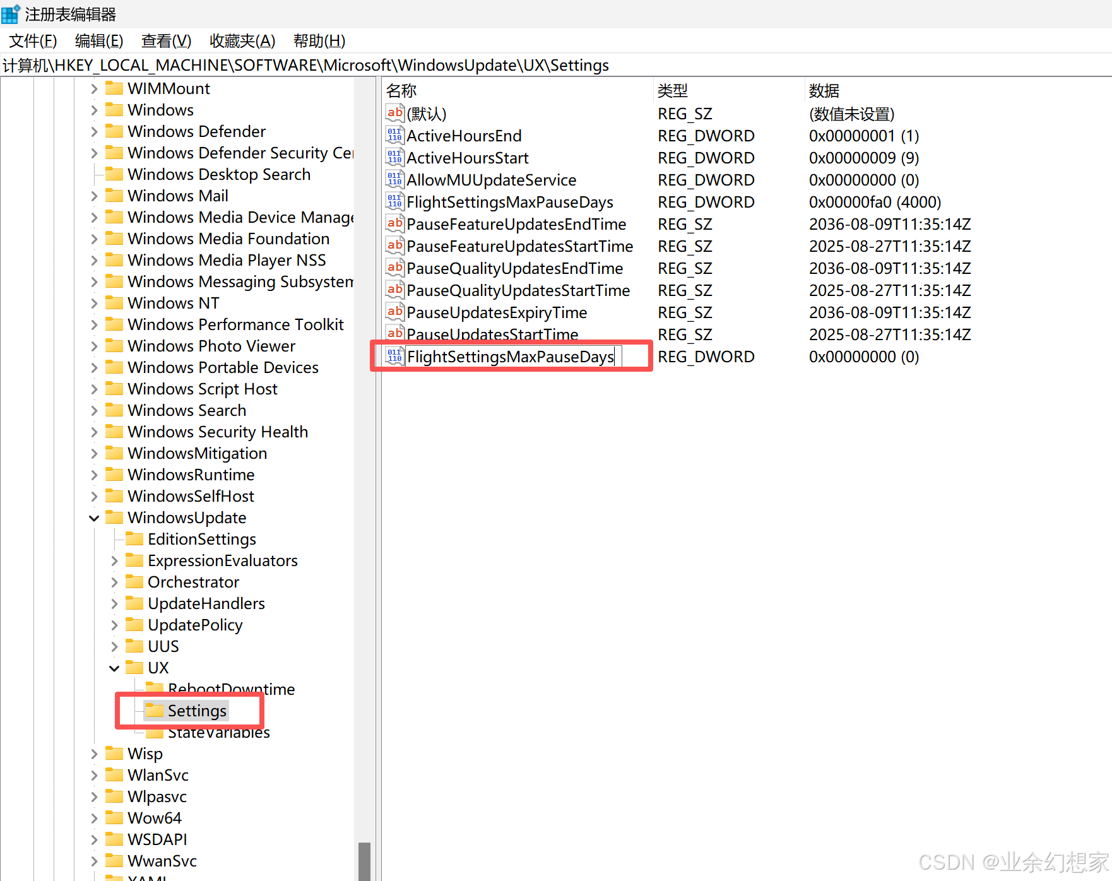Expand the WIMMount key
Viewport: 1112px width, 881px height.
coord(94,88)
